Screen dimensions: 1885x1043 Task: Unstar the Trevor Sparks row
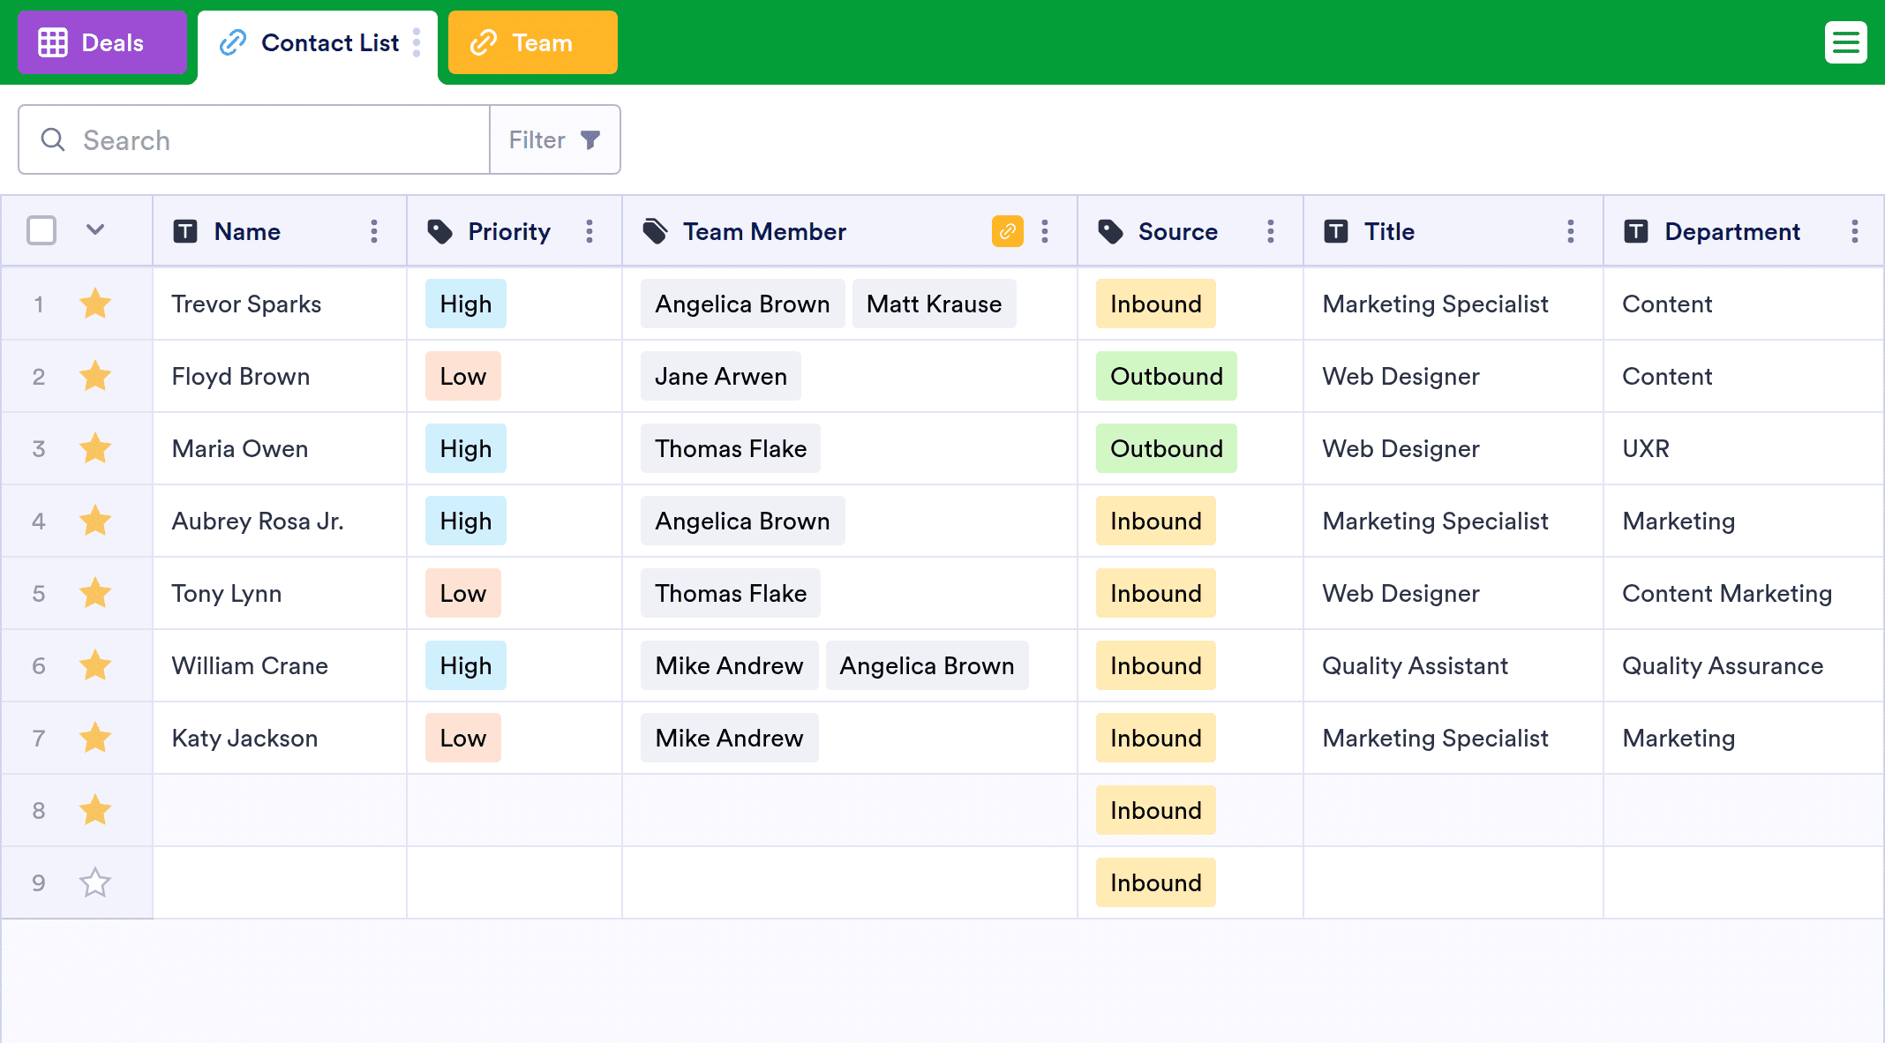point(95,304)
